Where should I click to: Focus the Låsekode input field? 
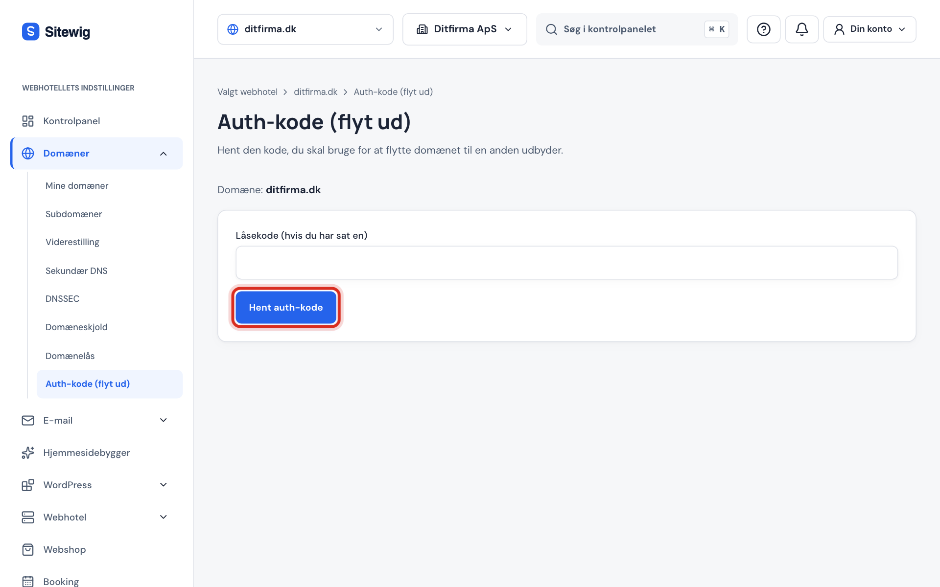pyautogui.click(x=566, y=263)
